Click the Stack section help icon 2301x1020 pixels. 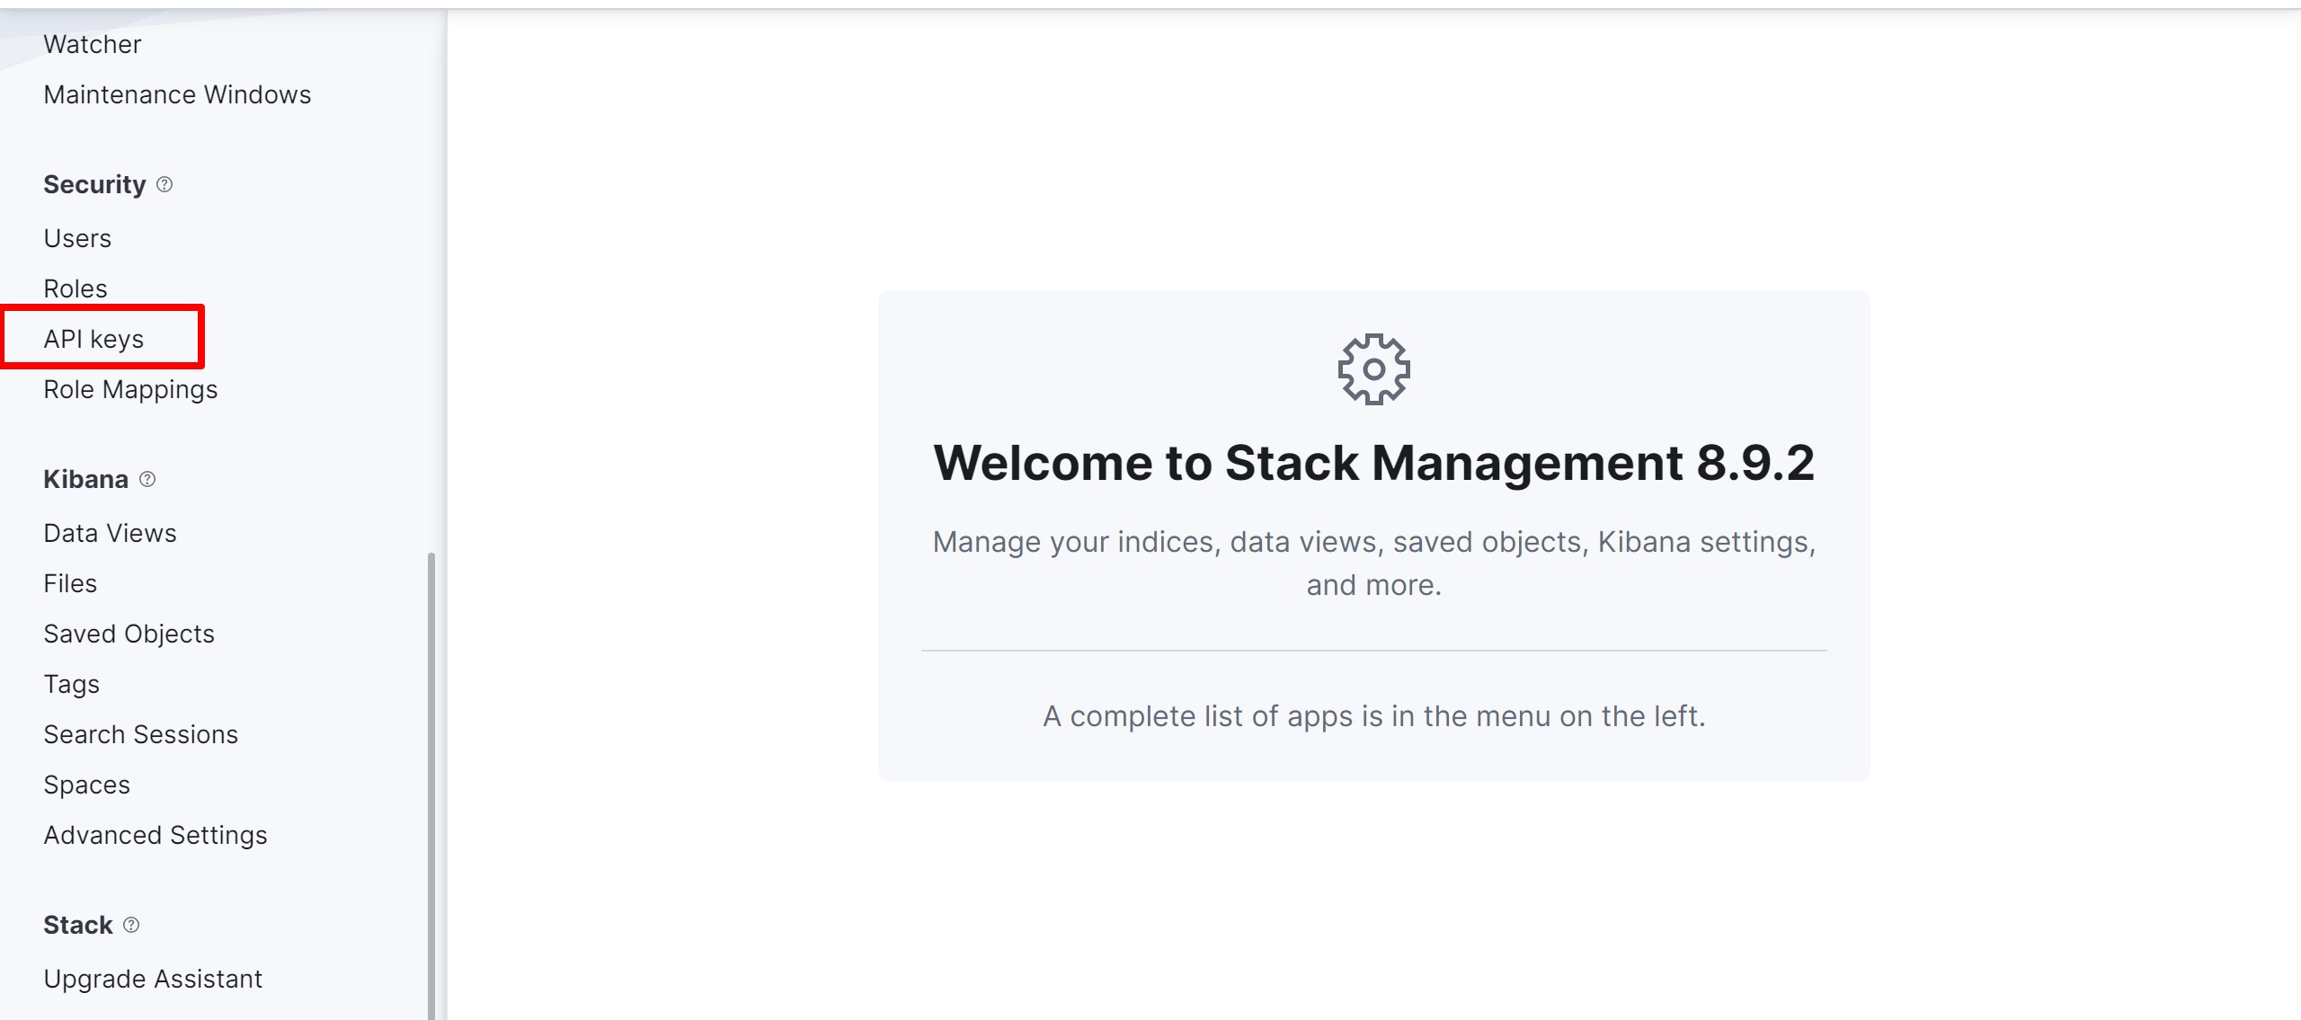[x=131, y=925]
